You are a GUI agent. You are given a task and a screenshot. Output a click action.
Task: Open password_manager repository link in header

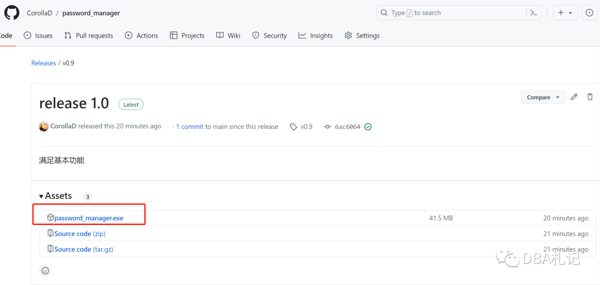pos(91,13)
